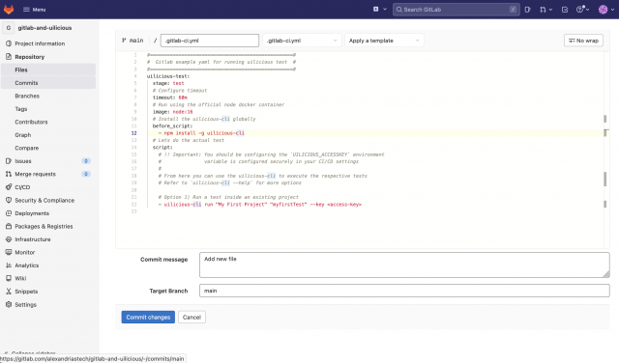Click the Settings gear icon

click(9, 305)
